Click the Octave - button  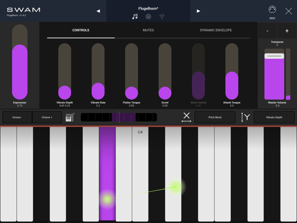click(x=17, y=117)
